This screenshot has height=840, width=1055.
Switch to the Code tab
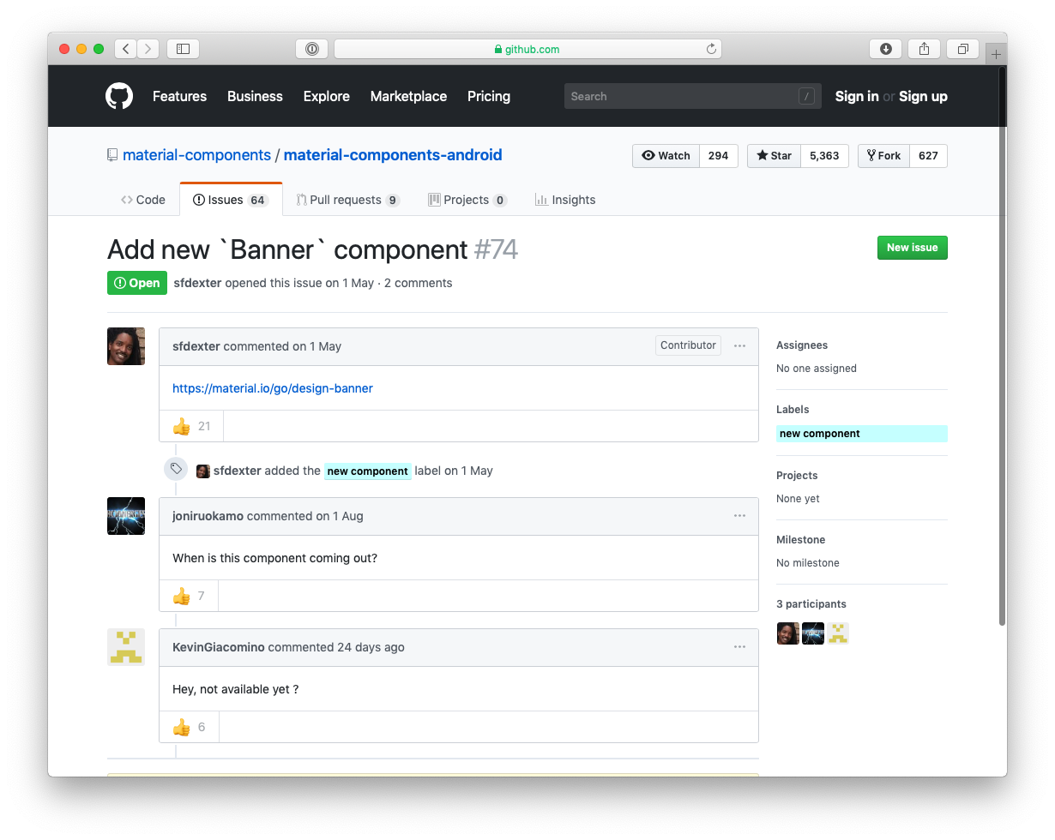pos(143,200)
